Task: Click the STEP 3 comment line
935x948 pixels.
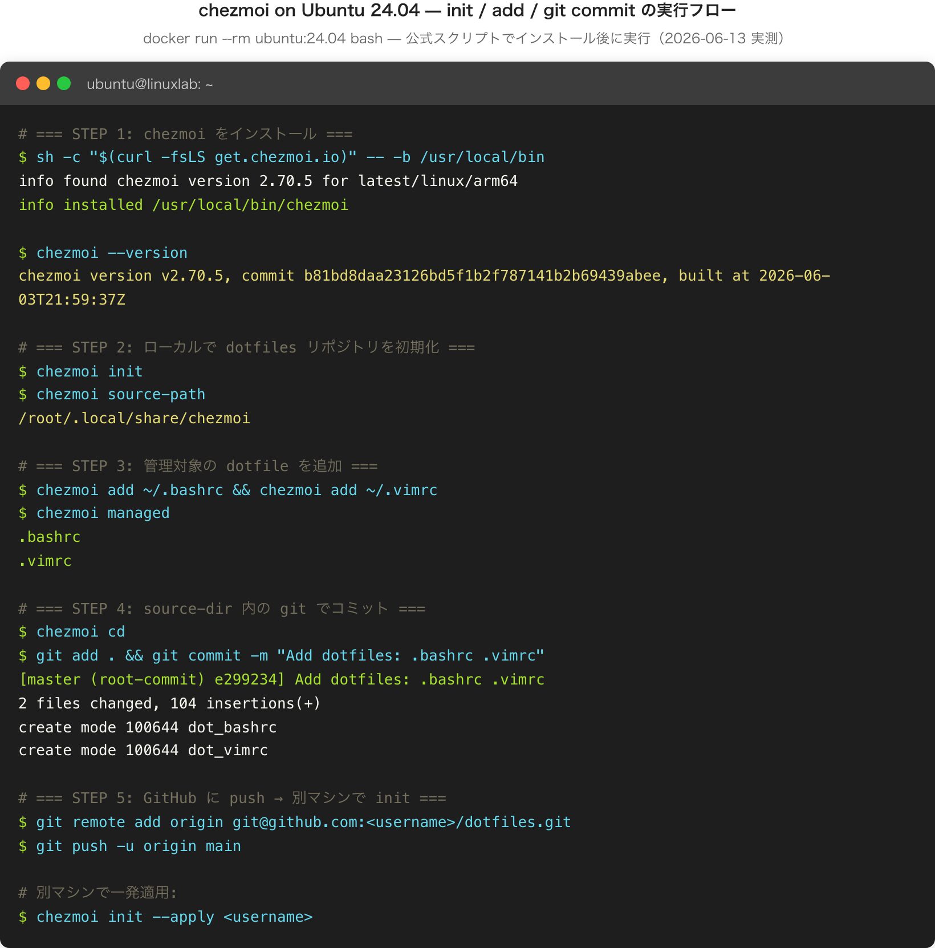Action: pyautogui.click(x=198, y=466)
